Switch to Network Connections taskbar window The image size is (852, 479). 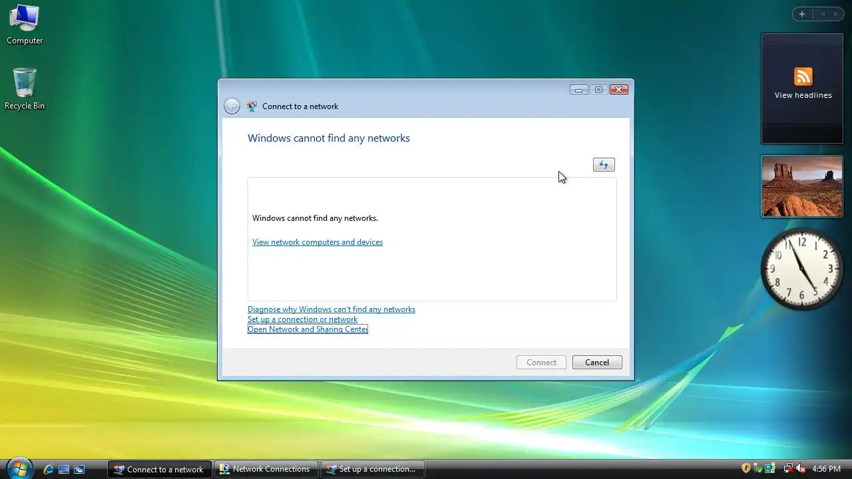pyautogui.click(x=266, y=469)
